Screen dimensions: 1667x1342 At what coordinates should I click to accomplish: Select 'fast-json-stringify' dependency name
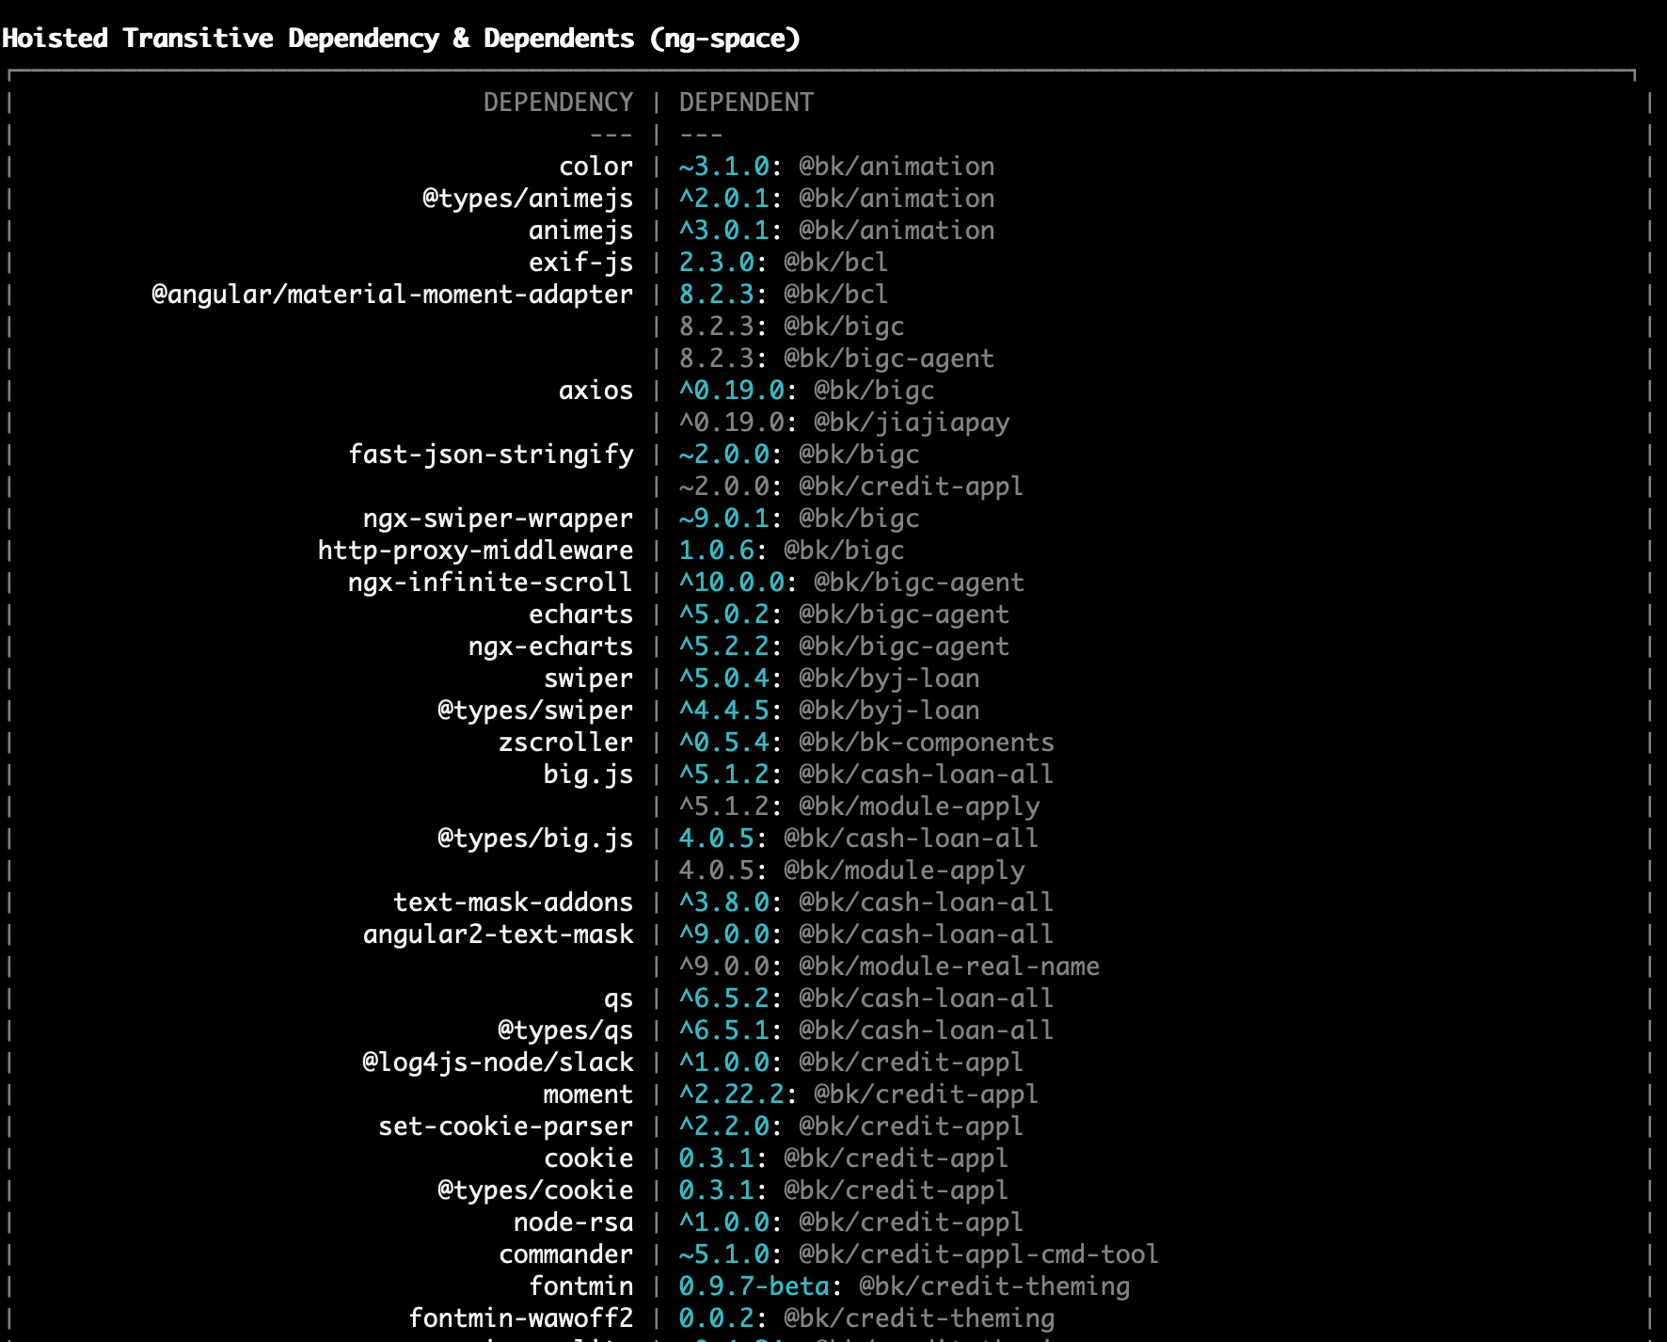point(490,455)
